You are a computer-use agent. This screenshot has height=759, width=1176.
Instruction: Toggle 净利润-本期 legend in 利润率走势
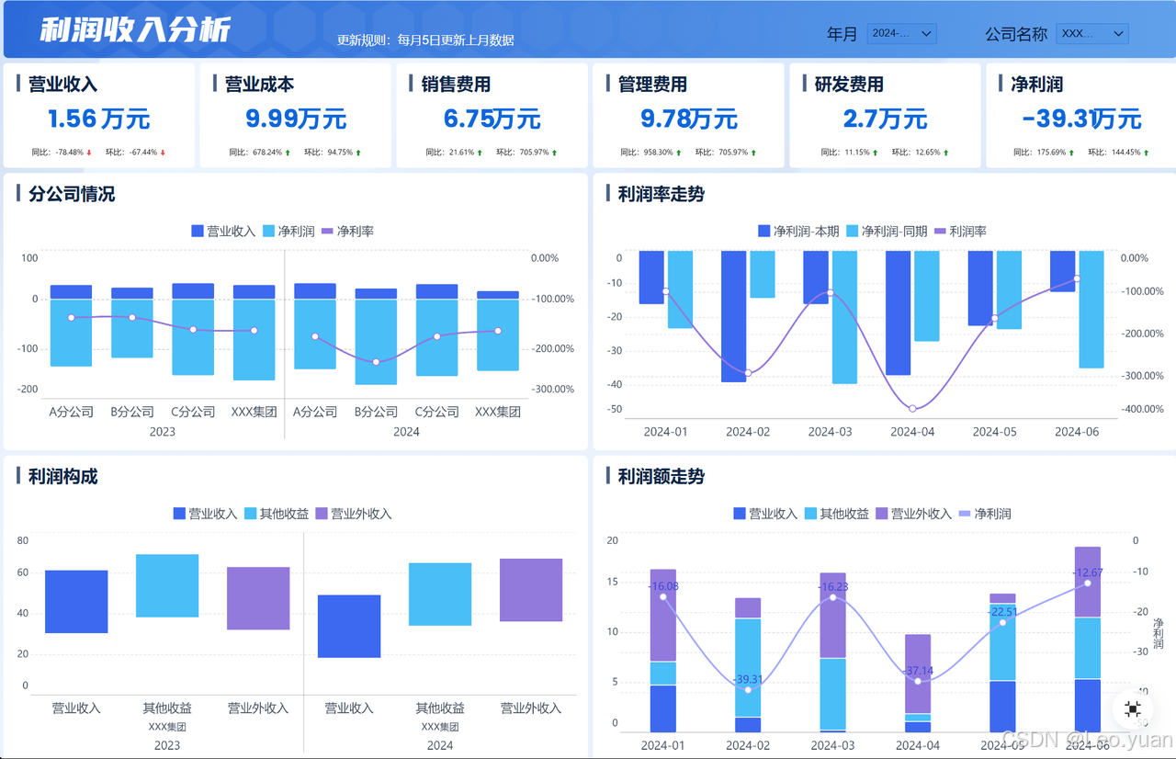coord(798,232)
